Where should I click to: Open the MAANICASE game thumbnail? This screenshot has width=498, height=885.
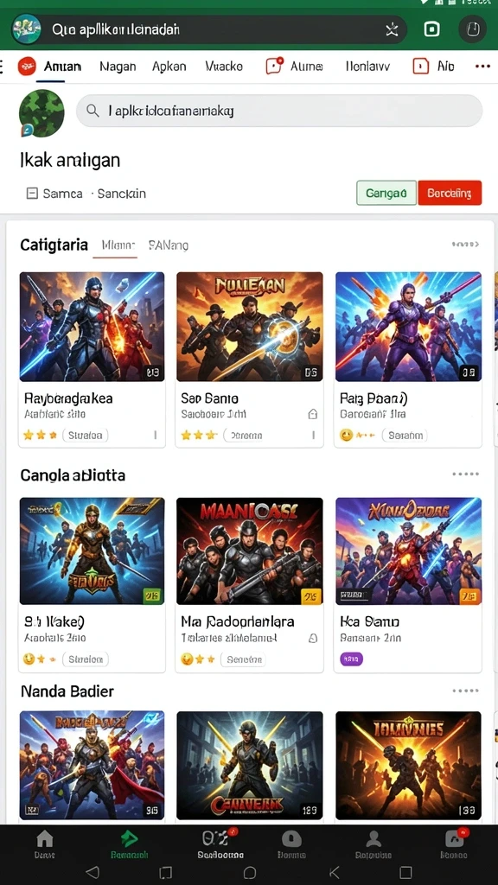coord(250,551)
